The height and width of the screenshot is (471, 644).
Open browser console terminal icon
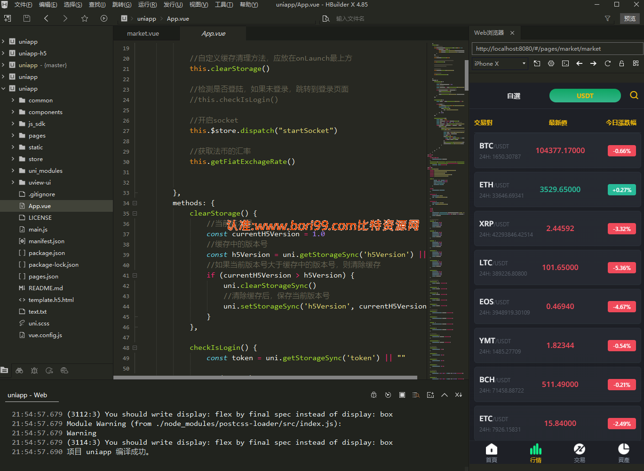565,63
